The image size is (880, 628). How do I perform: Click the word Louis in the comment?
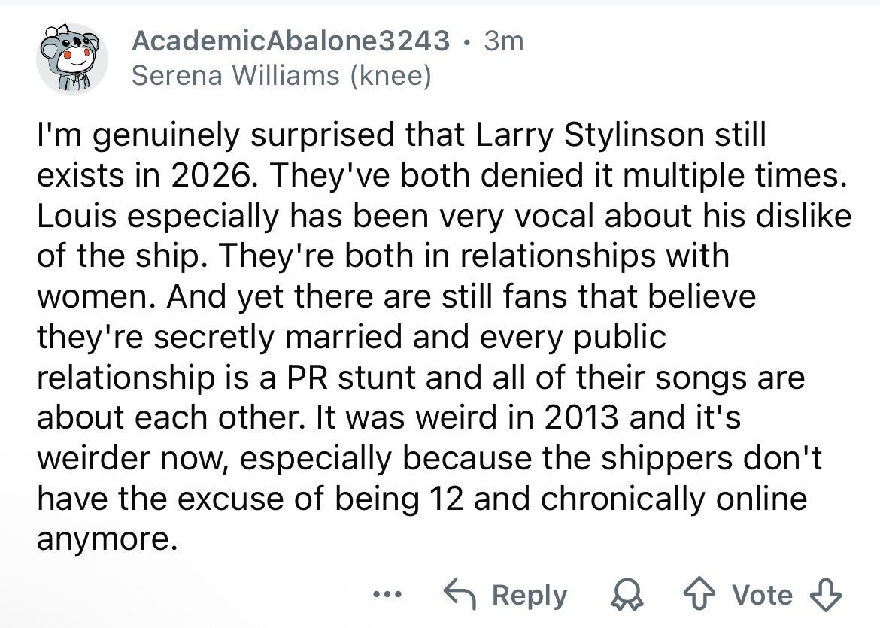tap(77, 216)
